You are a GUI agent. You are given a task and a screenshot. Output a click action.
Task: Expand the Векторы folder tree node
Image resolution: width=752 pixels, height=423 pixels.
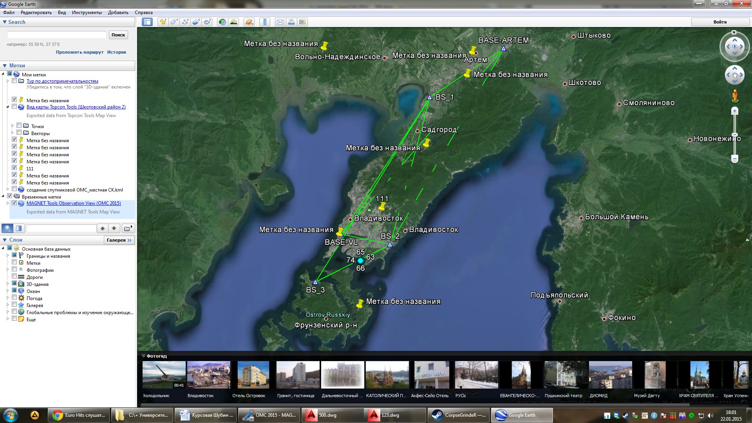pos(13,133)
